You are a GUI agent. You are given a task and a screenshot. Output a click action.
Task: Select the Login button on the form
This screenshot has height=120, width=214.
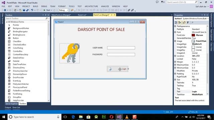117,69
